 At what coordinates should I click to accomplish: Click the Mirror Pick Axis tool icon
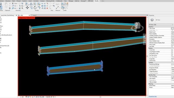coord(35,4)
